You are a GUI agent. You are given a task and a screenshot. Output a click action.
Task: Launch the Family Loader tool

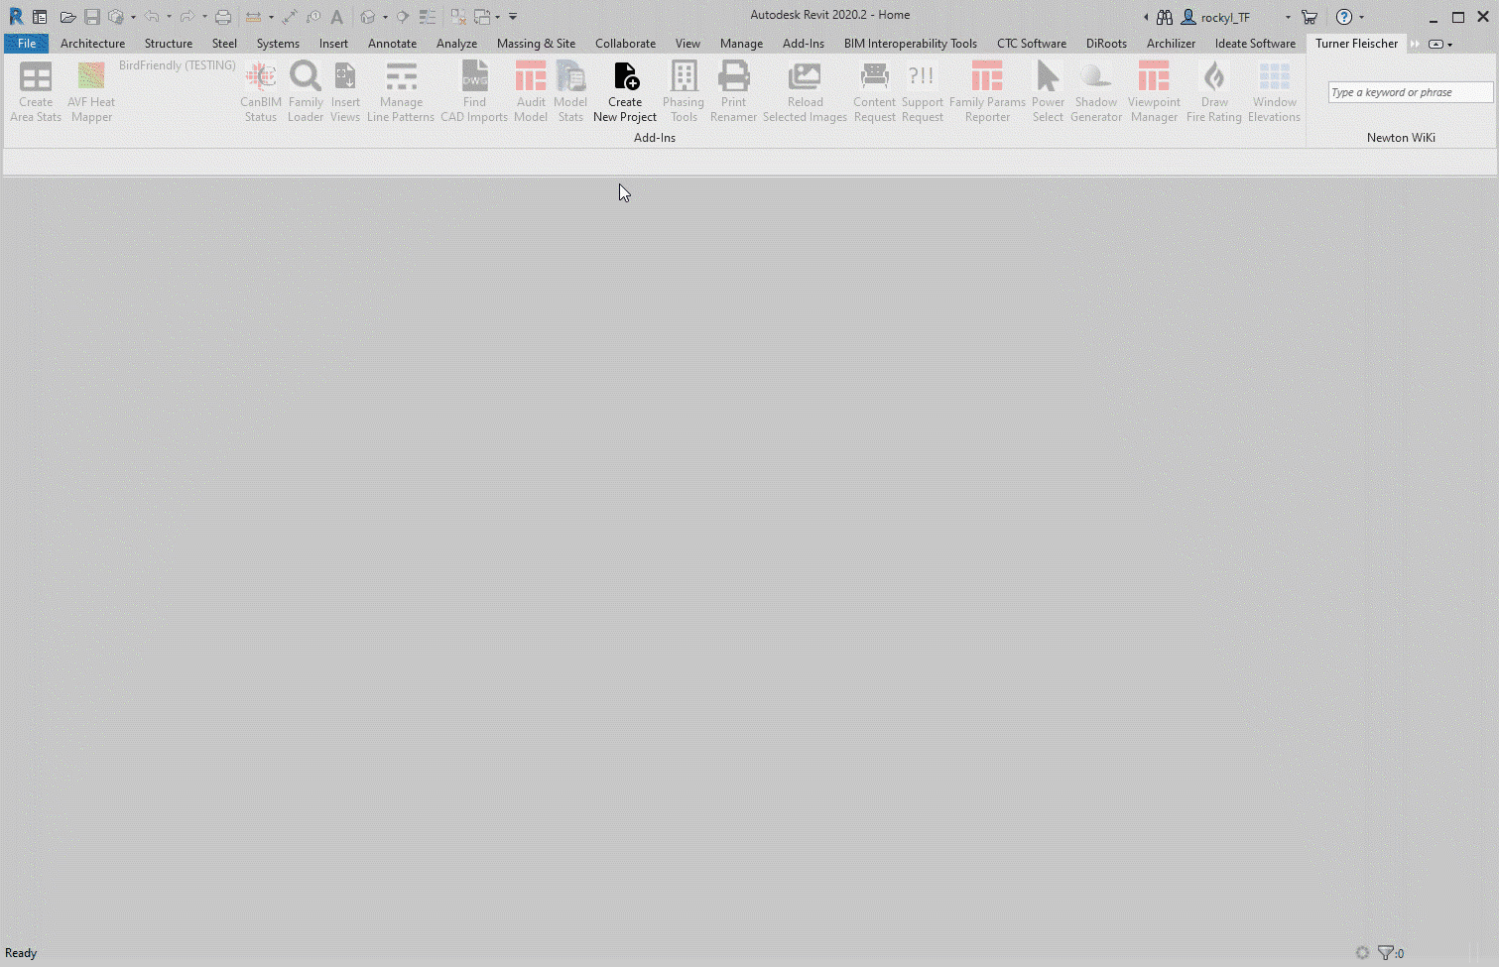pos(306,92)
